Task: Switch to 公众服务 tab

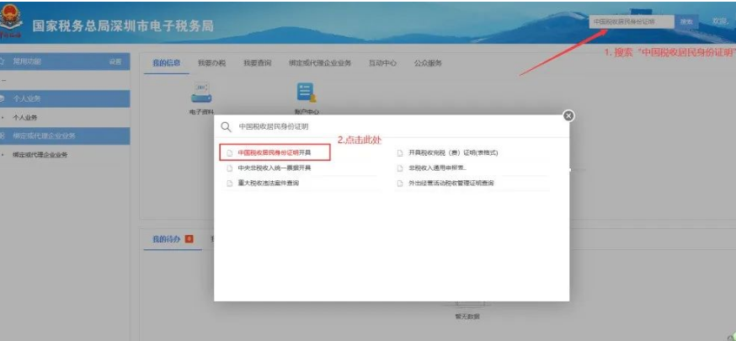Action: pos(428,63)
